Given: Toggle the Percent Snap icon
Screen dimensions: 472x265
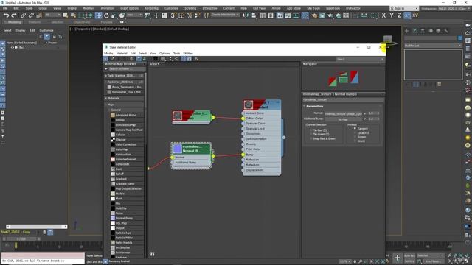Looking at the screenshot, I should coord(190,15).
